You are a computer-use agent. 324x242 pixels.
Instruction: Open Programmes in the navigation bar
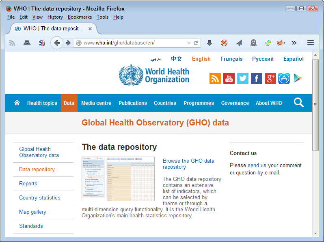[x=199, y=103]
